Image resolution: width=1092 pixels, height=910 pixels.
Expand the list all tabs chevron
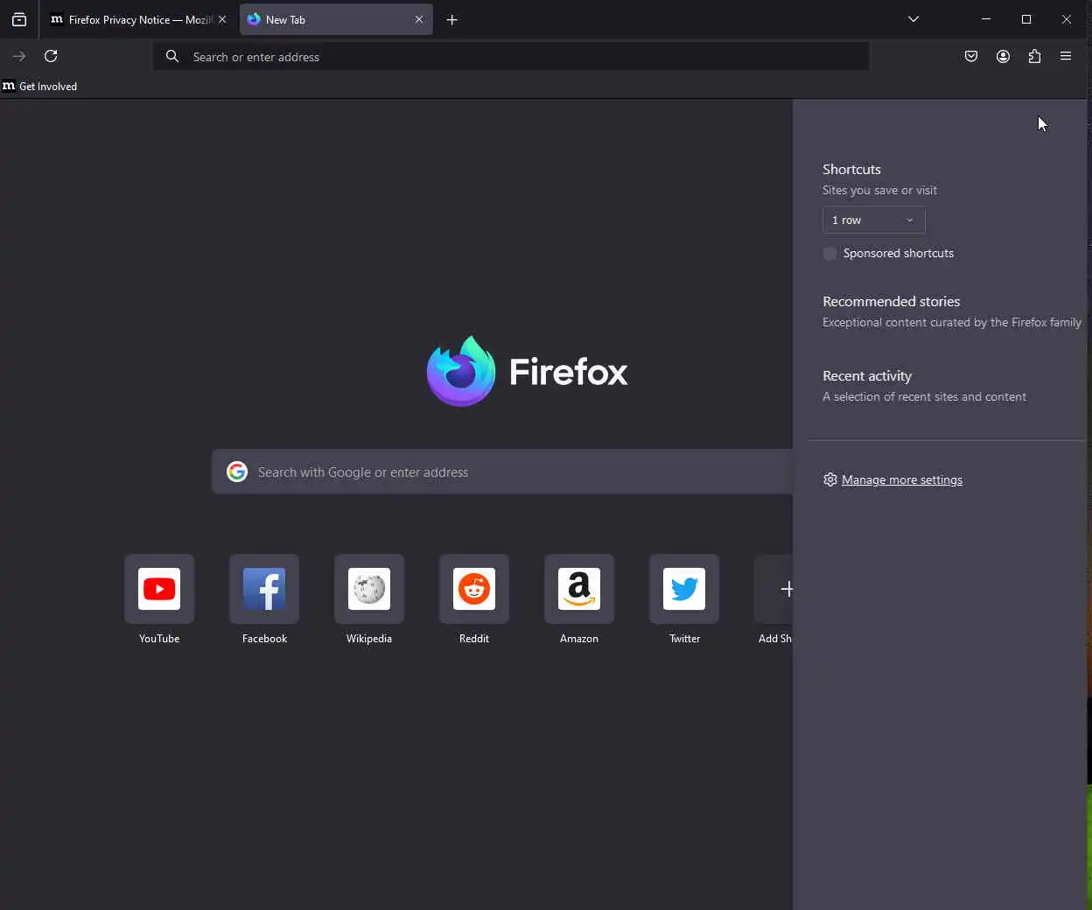click(913, 19)
